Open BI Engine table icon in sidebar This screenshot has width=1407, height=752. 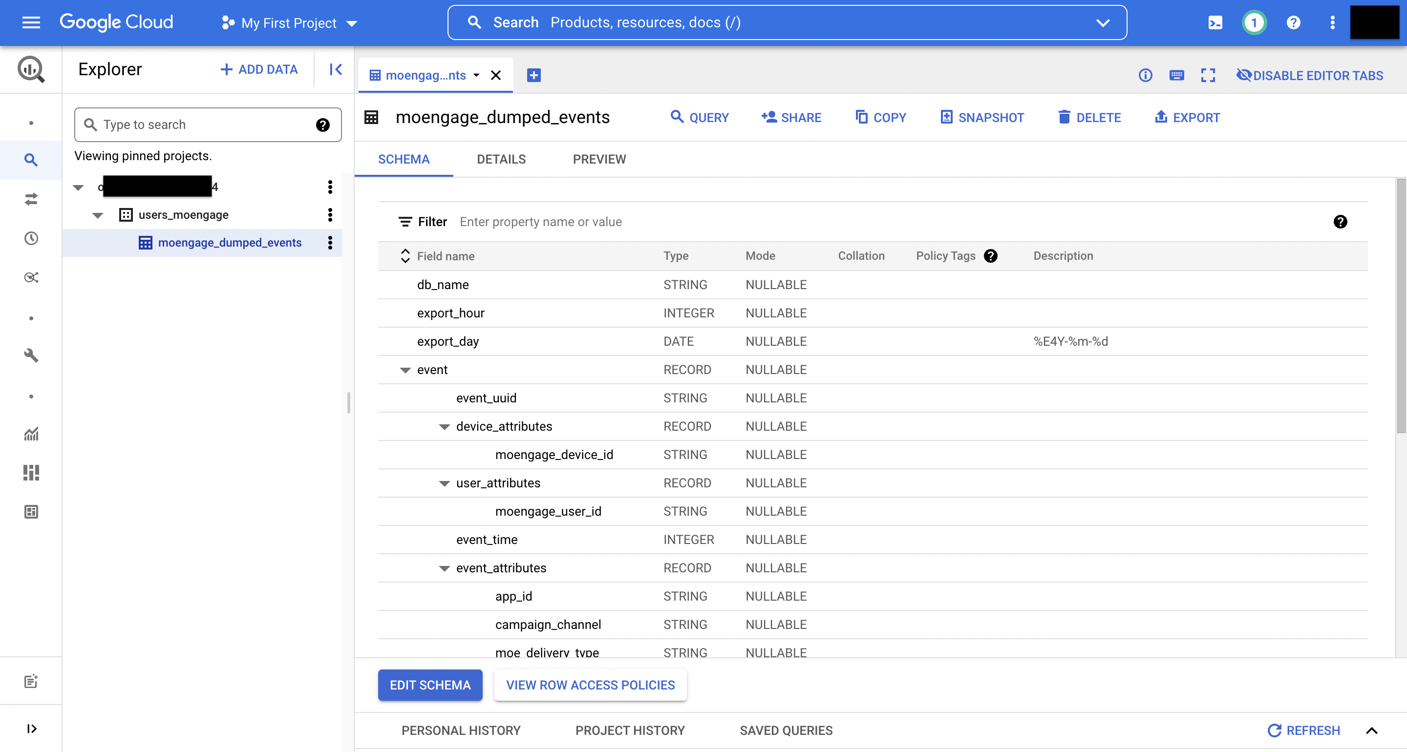(31, 512)
